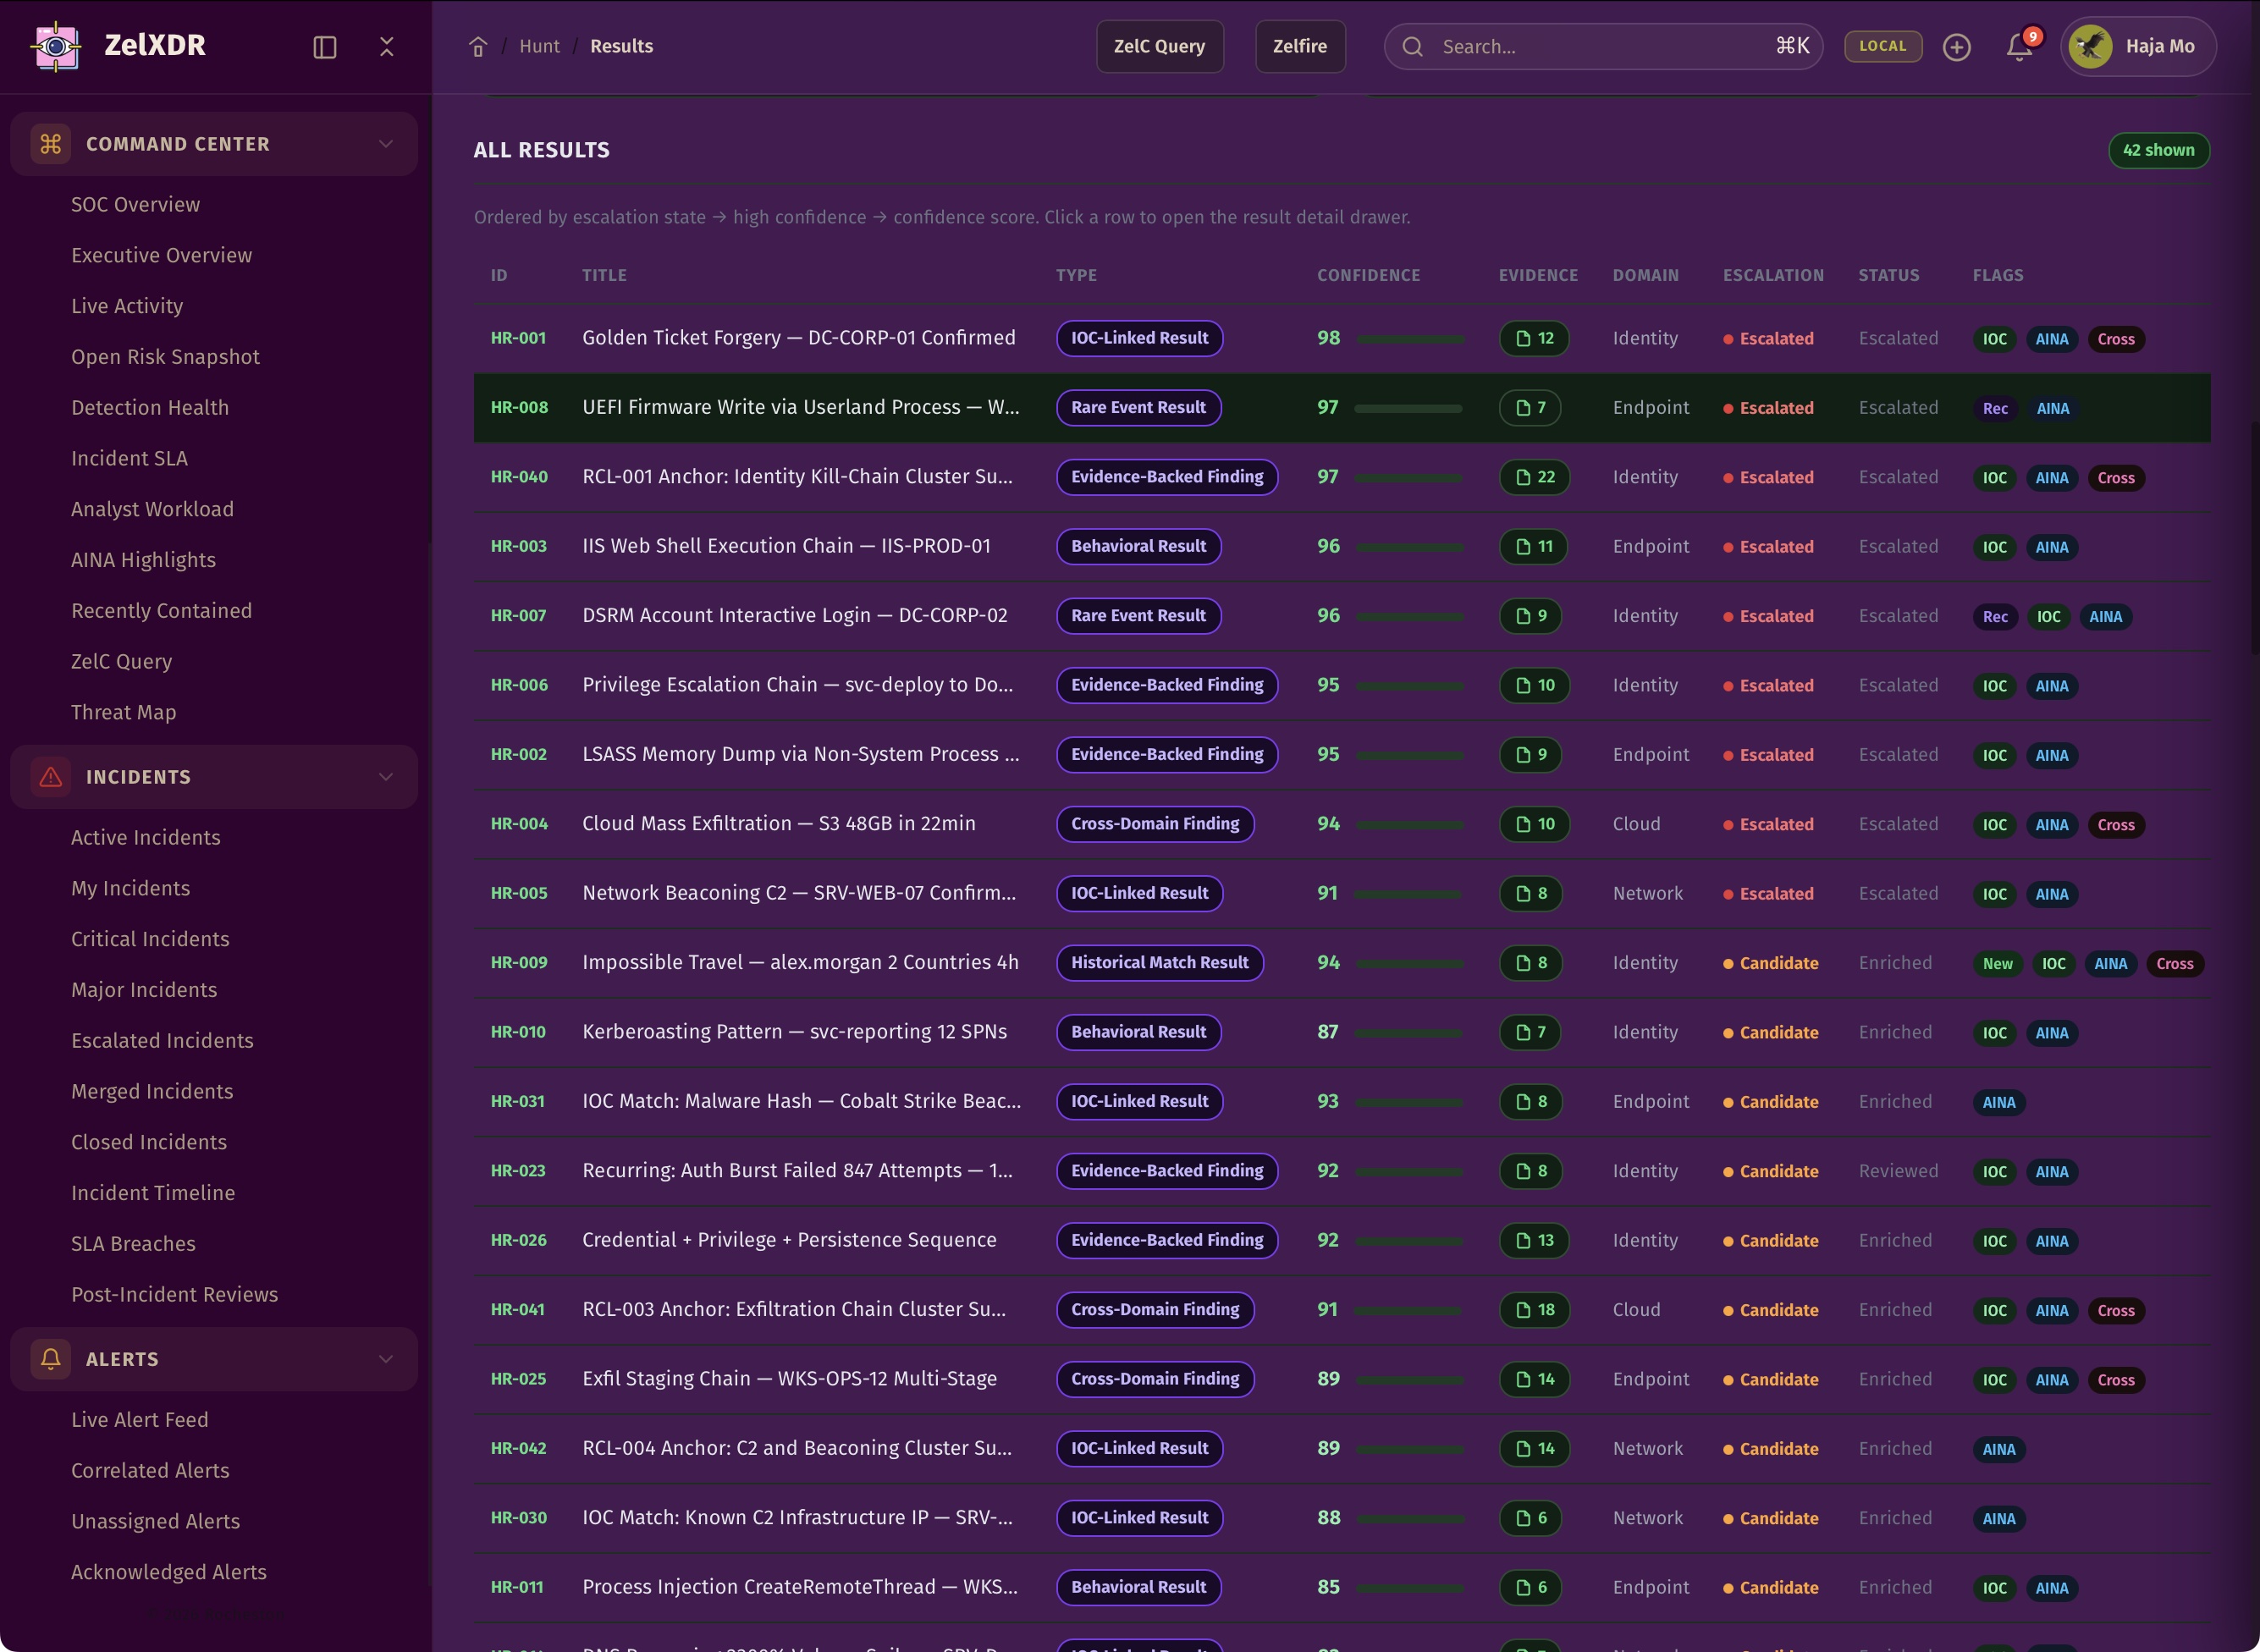Click confidence bar for HR-001
The width and height of the screenshot is (2260, 1652).
click(1410, 339)
